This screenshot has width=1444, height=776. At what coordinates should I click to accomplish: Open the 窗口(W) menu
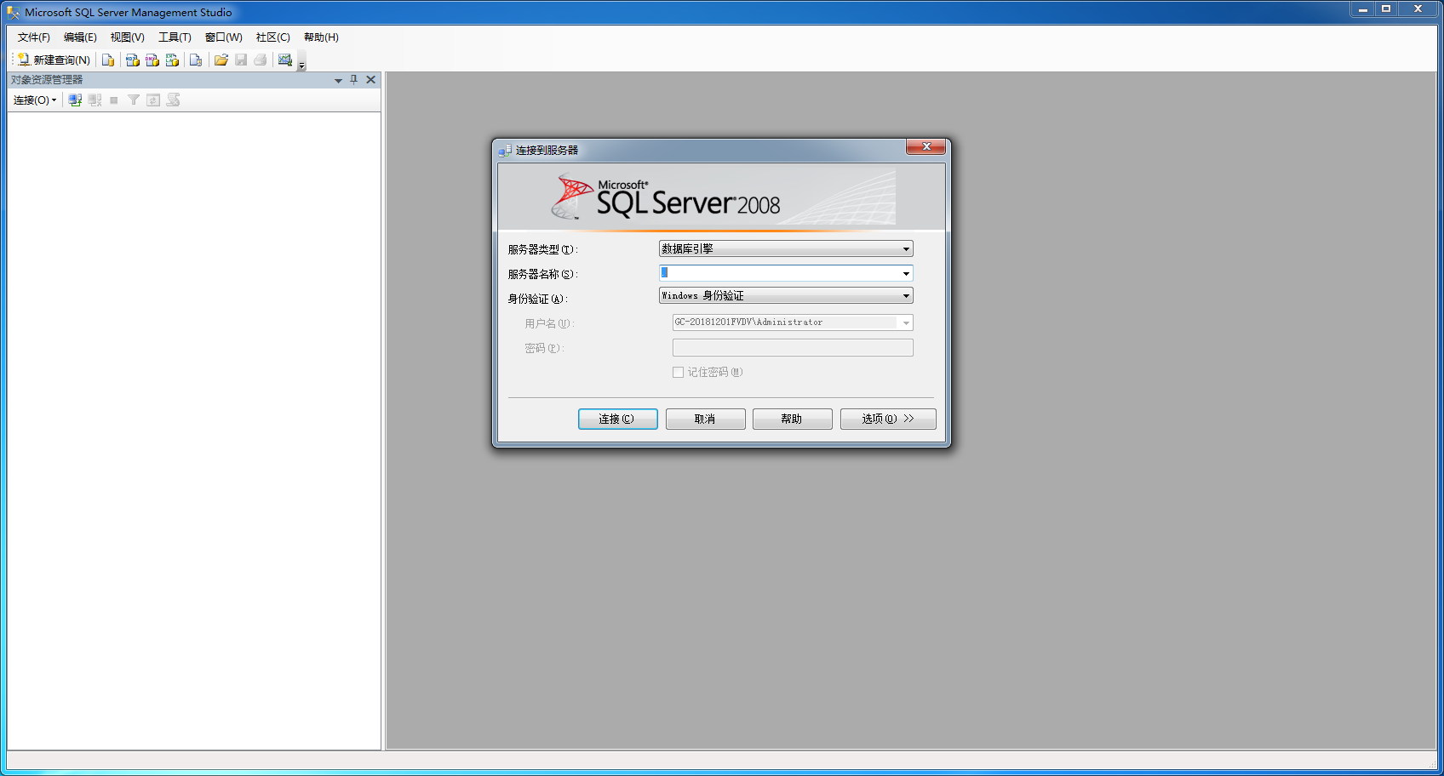click(x=224, y=37)
